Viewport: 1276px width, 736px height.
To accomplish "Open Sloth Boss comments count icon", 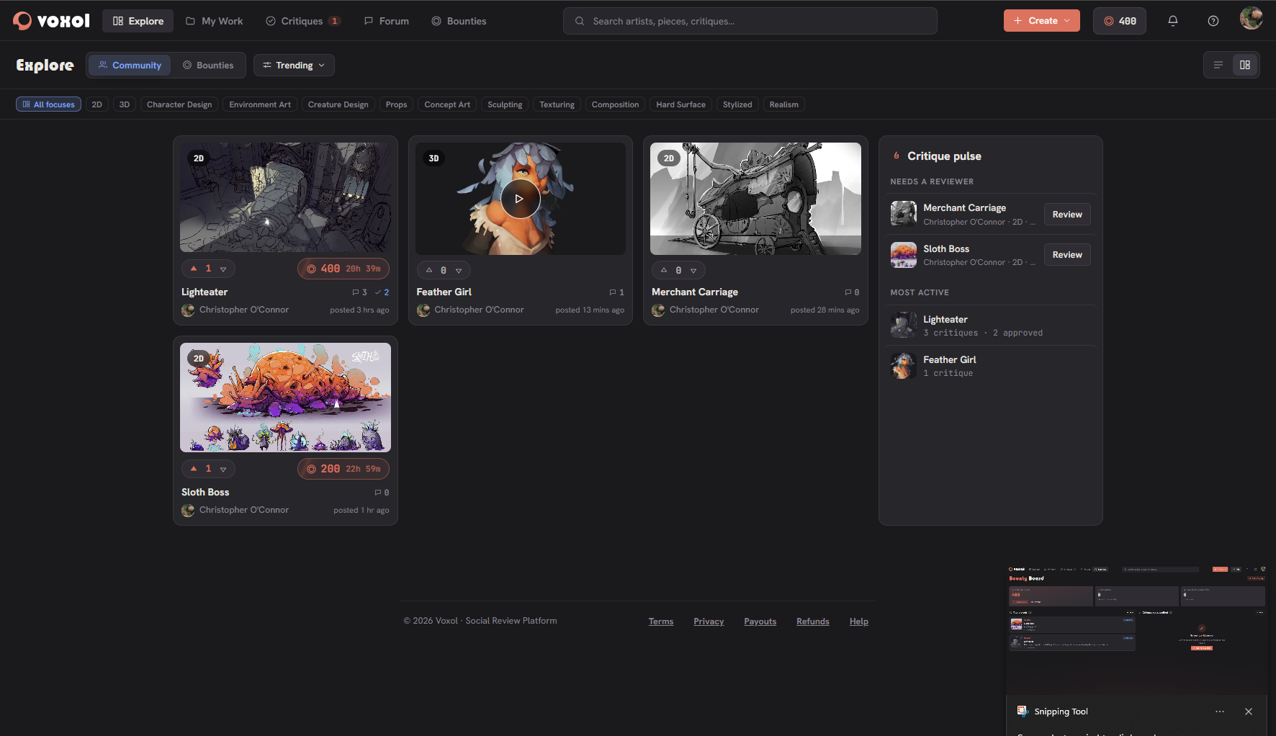I will click(382, 493).
